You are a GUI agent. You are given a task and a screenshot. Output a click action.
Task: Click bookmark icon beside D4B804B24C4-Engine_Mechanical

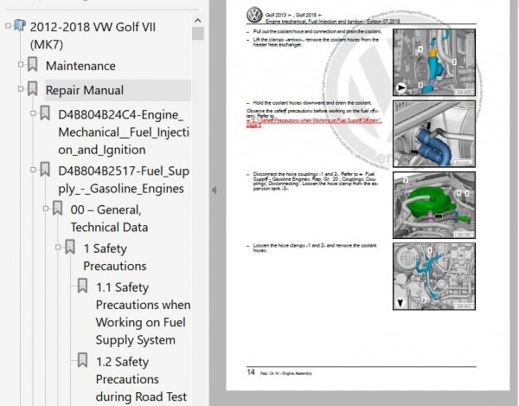45,113
